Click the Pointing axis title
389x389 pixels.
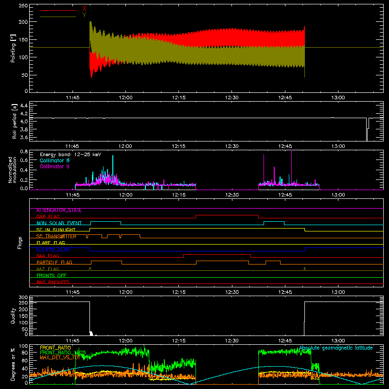(13, 48)
